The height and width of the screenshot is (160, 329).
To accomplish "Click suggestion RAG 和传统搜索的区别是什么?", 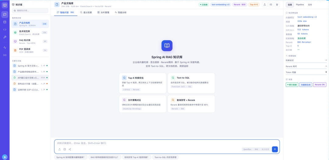I will pos(105,157).
